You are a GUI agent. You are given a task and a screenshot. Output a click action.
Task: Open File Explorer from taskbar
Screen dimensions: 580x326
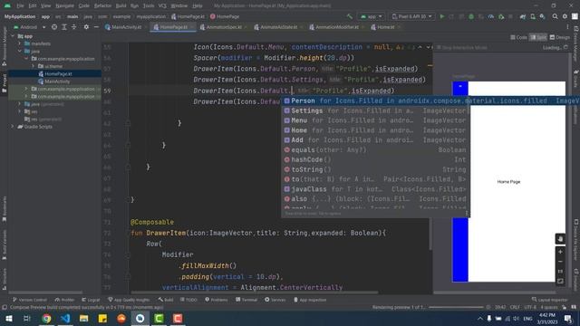tap(84, 318)
